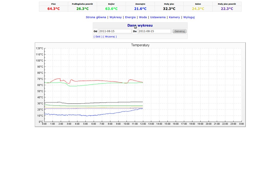Click the Zewnątrz 21.6°C reading
Viewport: 270px width, 169px height.
(x=140, y=9)
